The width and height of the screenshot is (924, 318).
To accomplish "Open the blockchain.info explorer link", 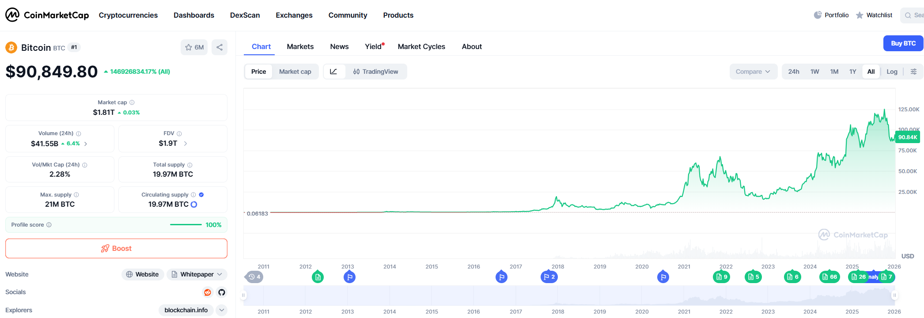I will (x=186, y=310).
